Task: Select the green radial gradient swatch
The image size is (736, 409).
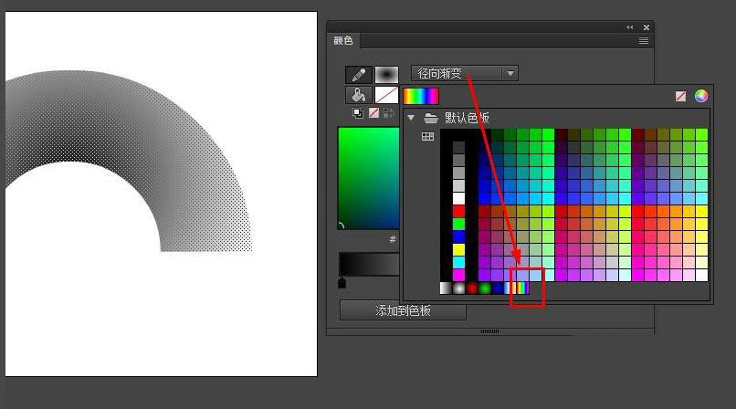Action: click(485, 288)
